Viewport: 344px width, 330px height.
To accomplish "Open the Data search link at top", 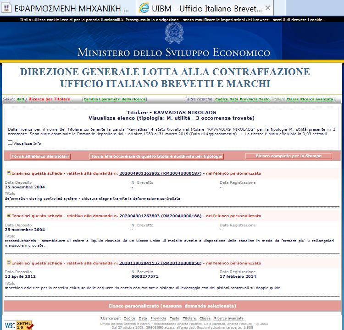I will click(233, 99).
